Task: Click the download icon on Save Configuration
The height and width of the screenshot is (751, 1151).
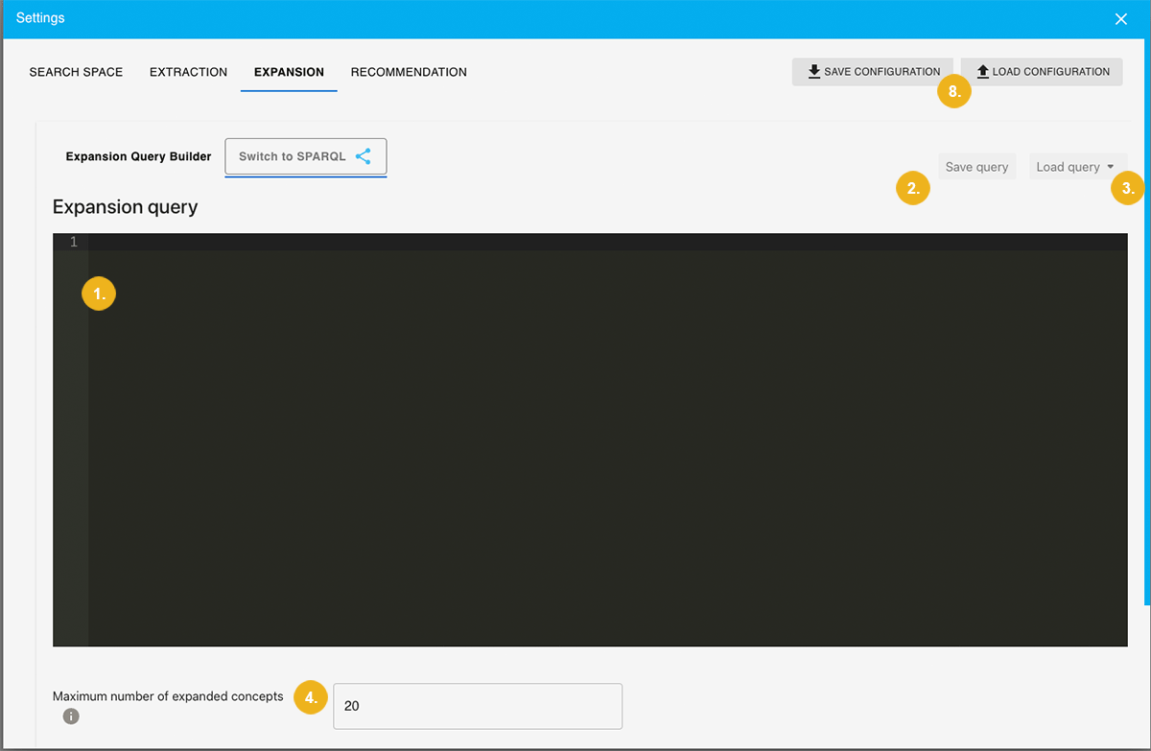Action: (x=814, y=71)
